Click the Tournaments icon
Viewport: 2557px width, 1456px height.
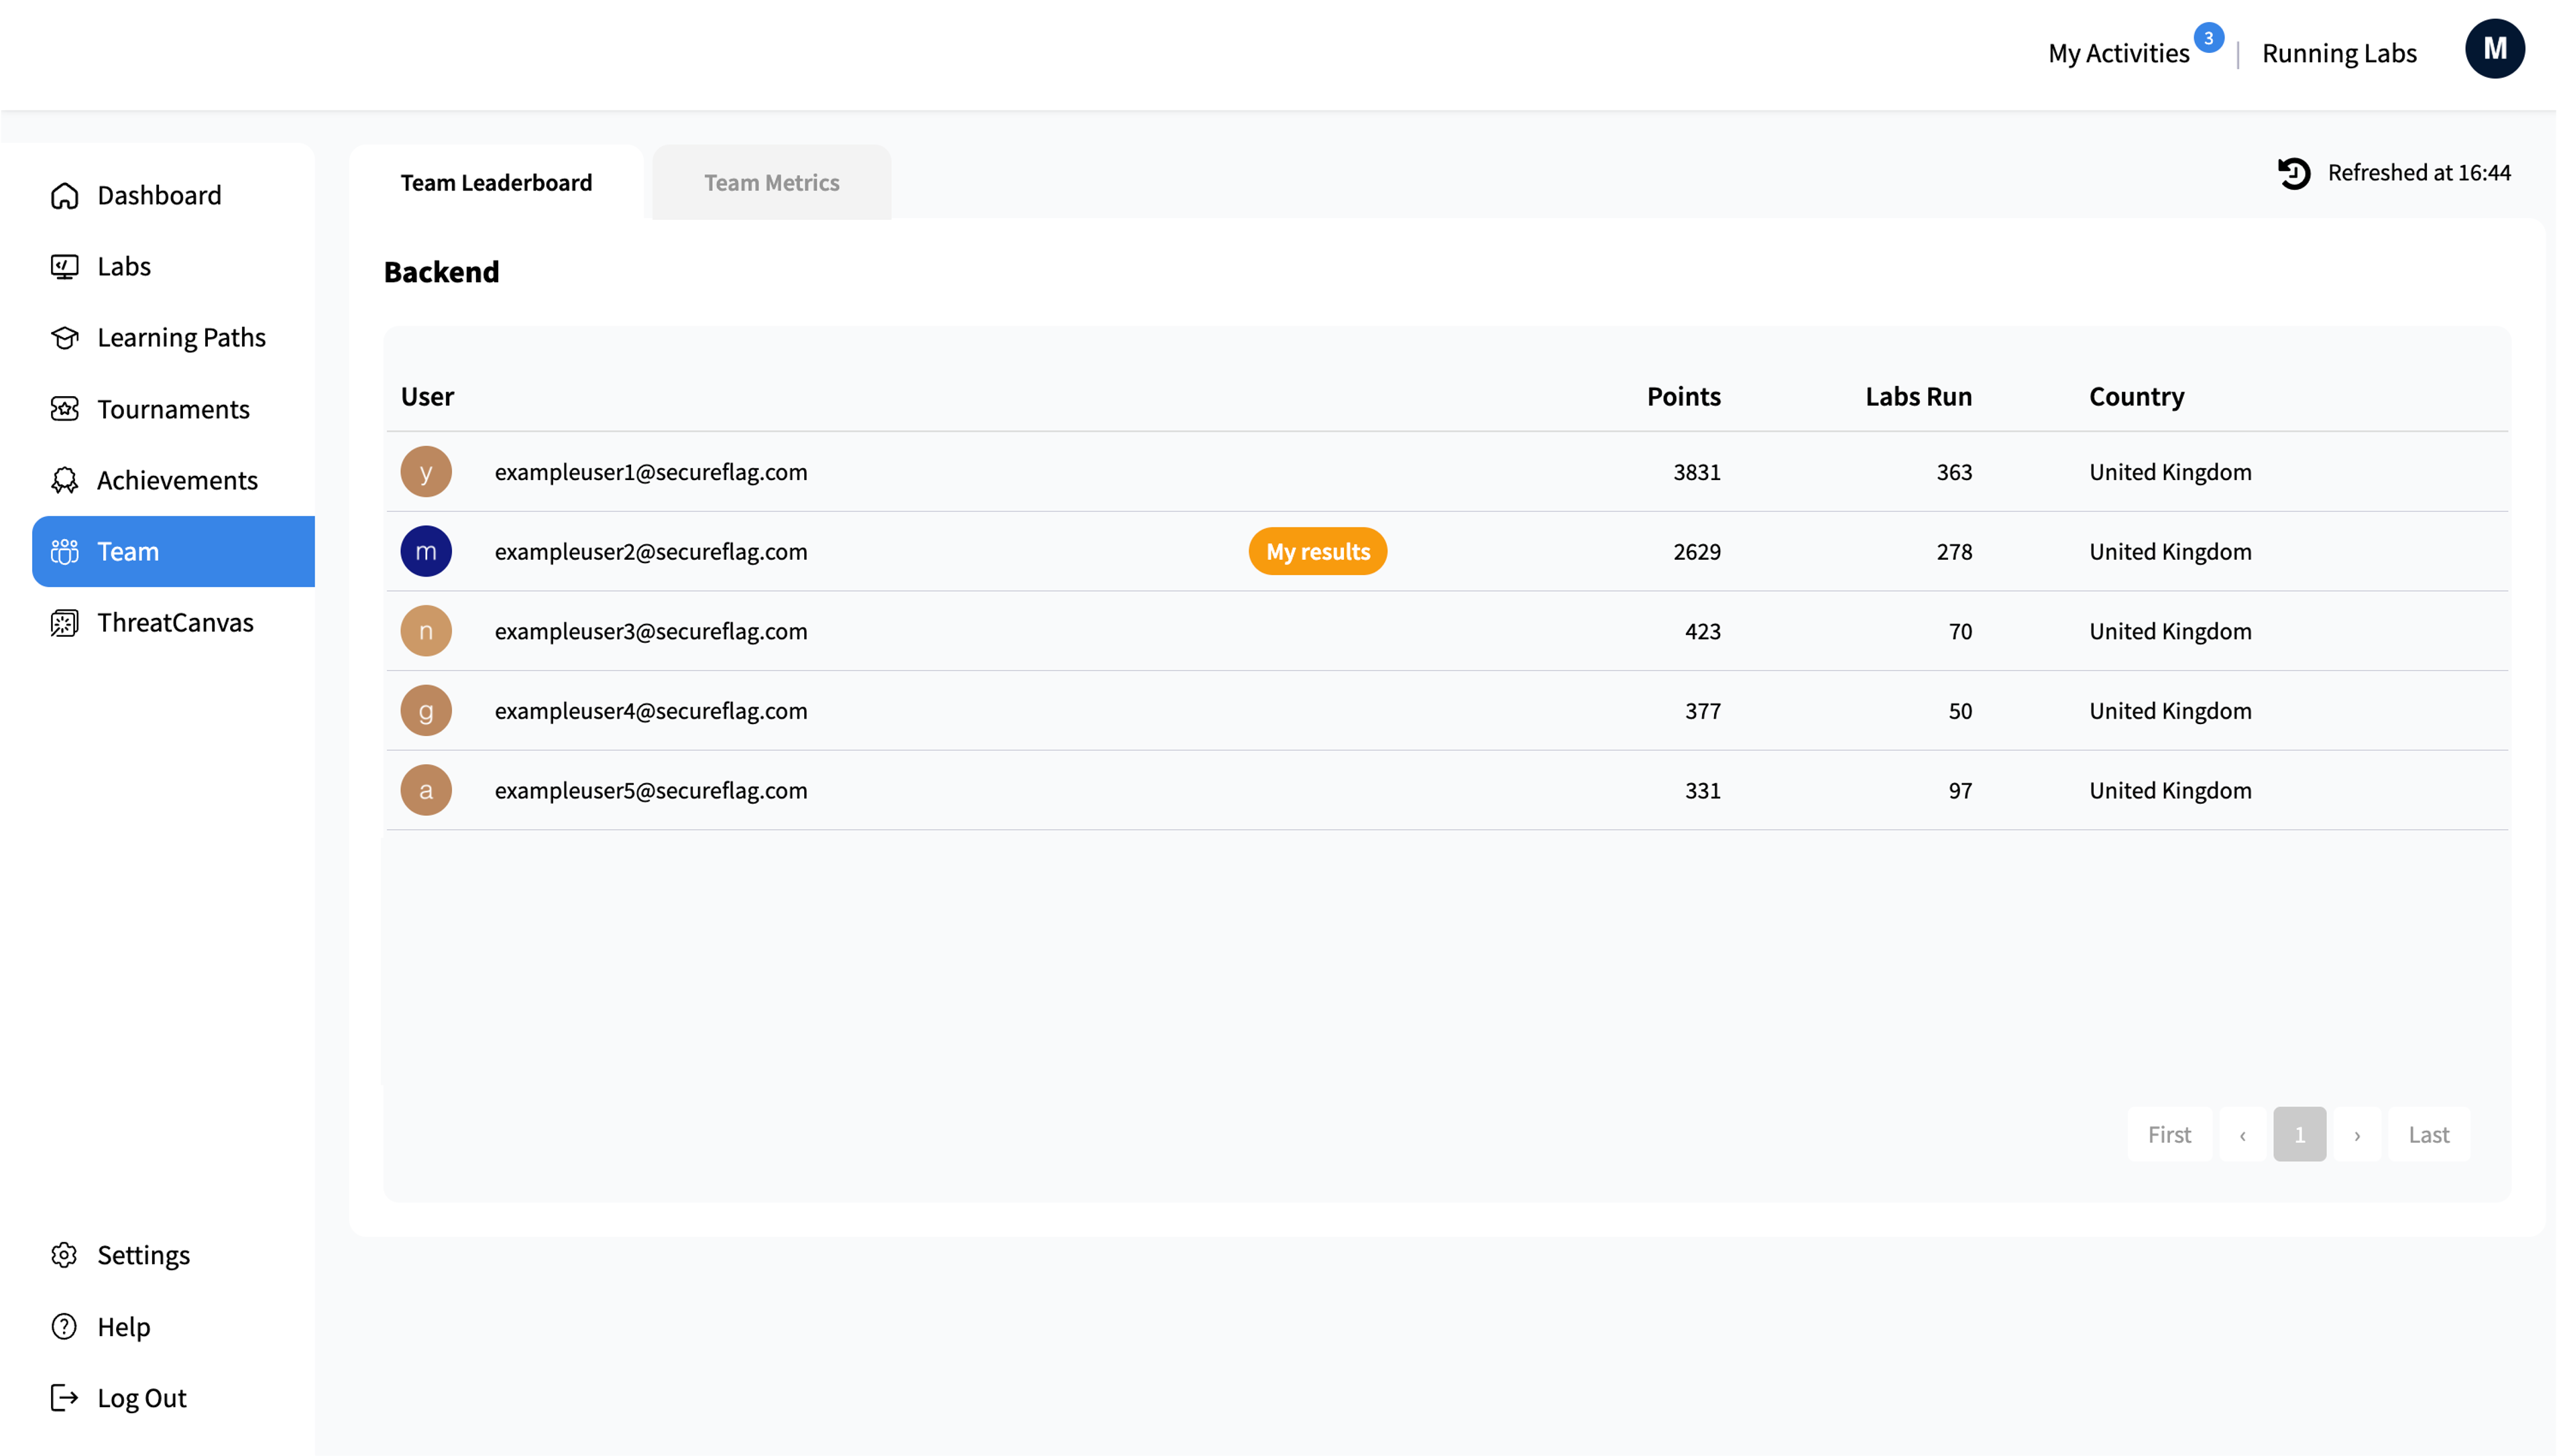65,409
